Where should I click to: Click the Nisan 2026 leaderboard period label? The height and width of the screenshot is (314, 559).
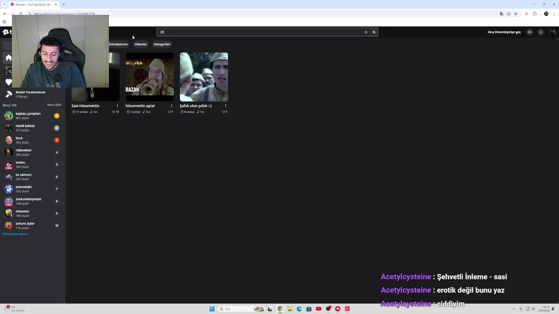click(x=54, y=105)
